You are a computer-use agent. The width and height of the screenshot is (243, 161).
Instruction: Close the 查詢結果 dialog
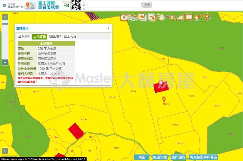(x=108, y=29)
